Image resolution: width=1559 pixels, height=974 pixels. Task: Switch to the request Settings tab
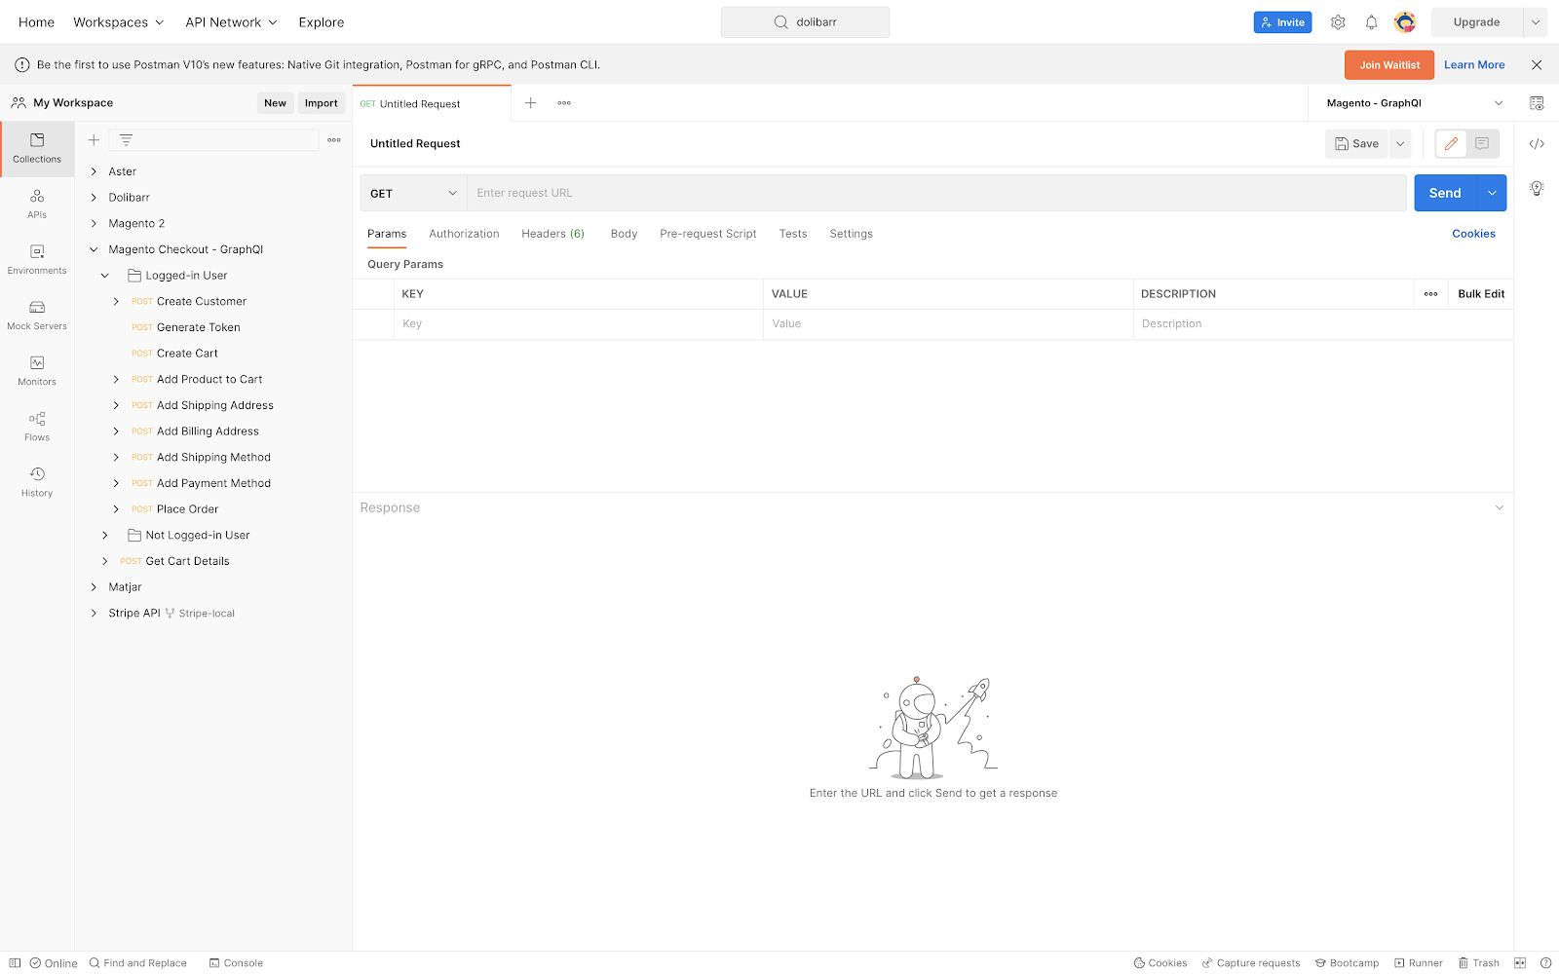851,234
